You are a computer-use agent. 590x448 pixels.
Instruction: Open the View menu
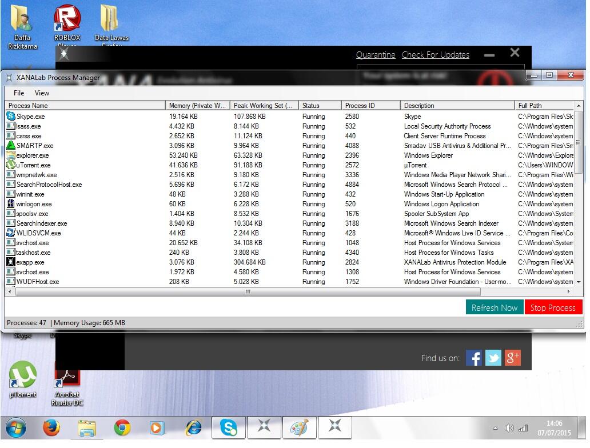coord(42,93)
